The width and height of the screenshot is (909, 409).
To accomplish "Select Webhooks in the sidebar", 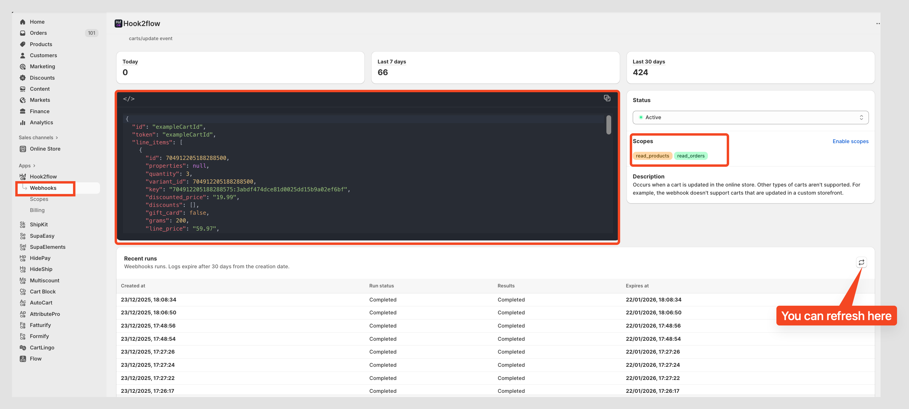I will click(43, 188).
